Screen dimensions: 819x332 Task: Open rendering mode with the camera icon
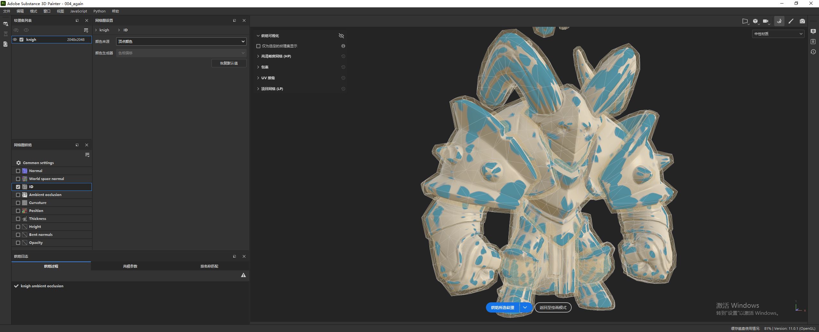(x=802, y=21)
